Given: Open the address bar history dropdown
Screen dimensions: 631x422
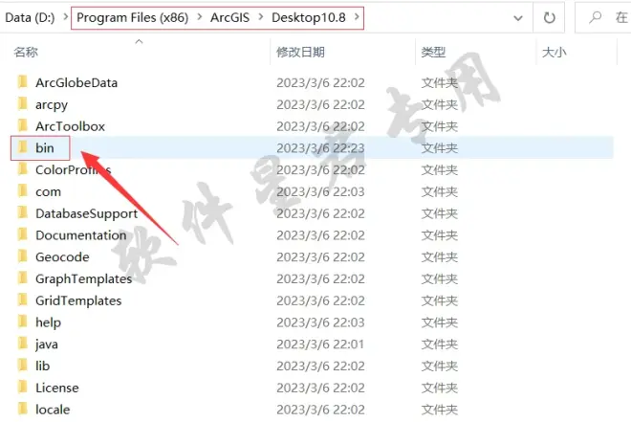Looking at the screenshot, I should pos(518,18).
